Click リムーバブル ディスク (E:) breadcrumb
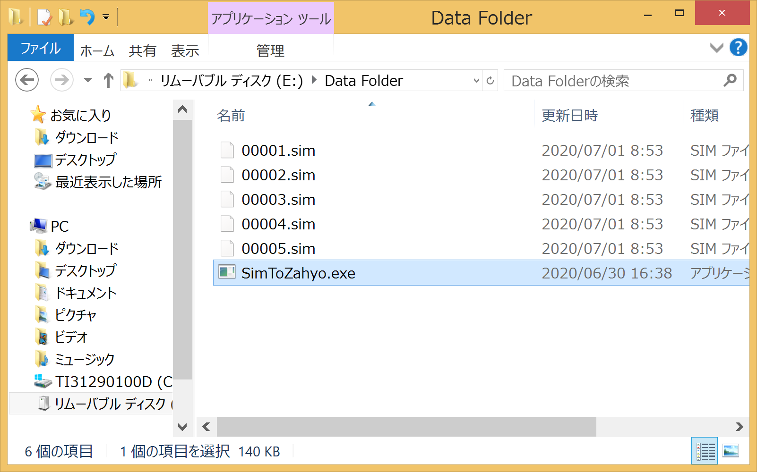Viewport: 757px width, 472px height. pos(232,81)
